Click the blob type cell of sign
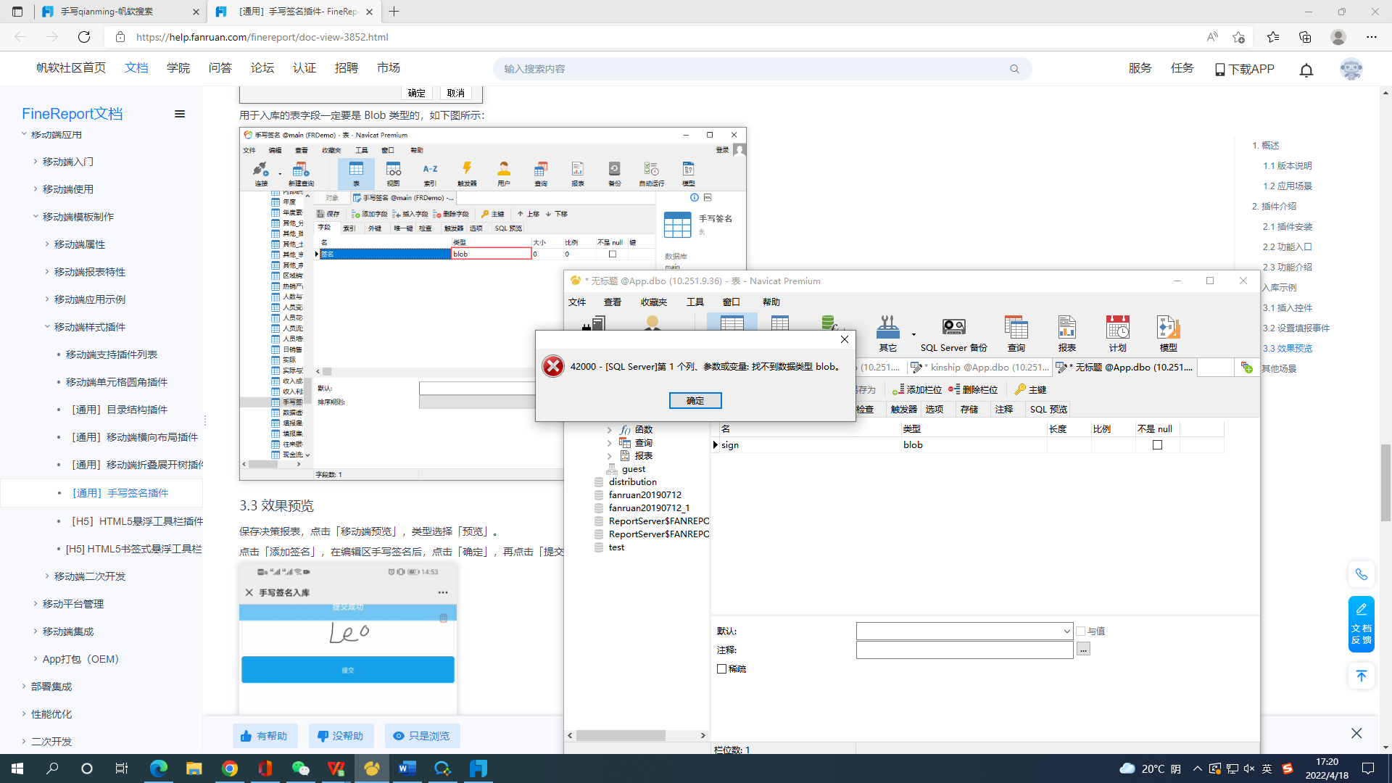This screenshot has height=783, width=1392. (x=974, y=445)
